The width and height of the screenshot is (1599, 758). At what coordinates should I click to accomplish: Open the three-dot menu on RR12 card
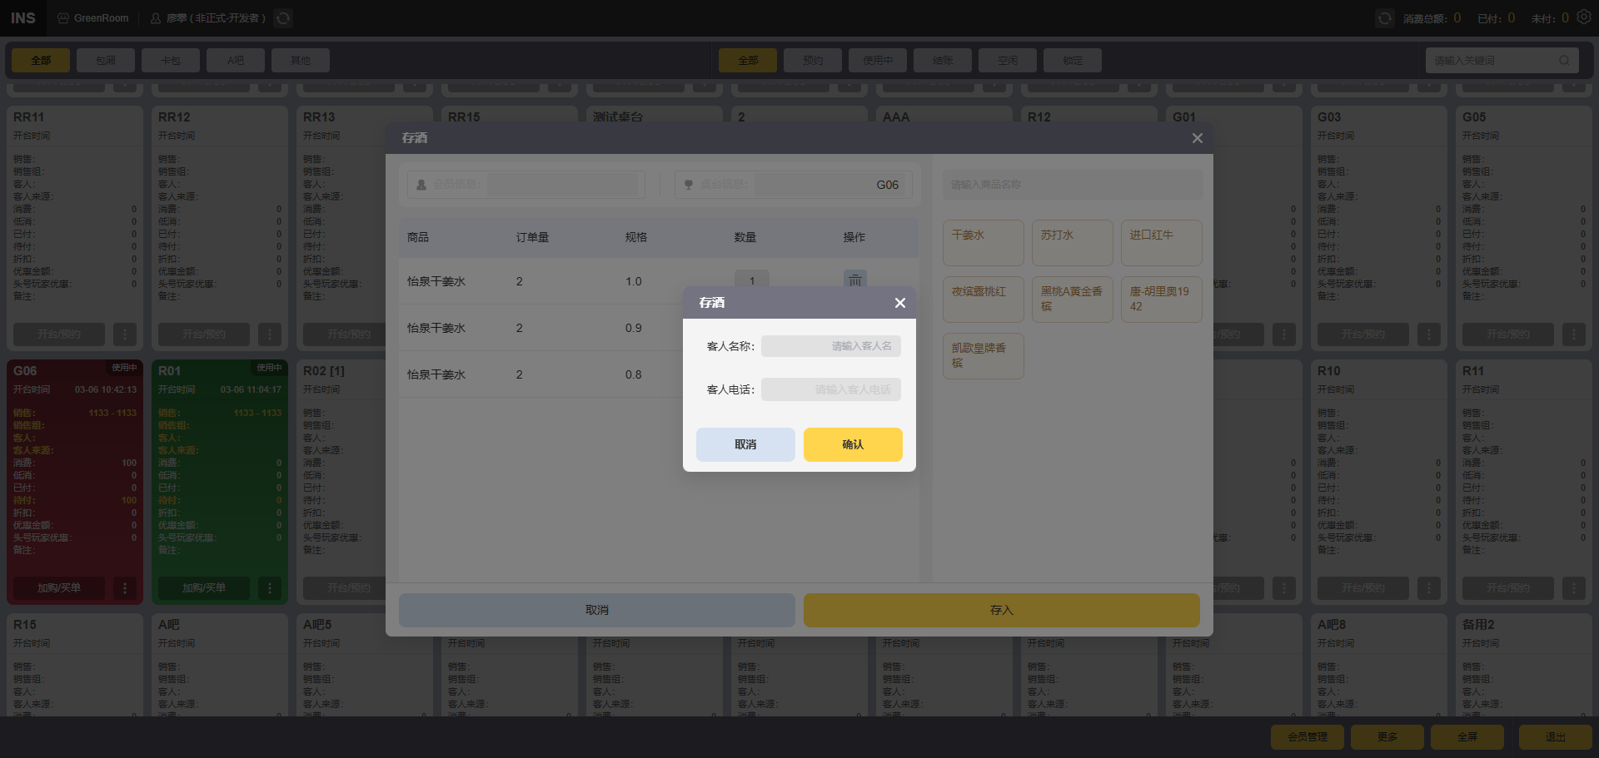click(x=270, y=334)
